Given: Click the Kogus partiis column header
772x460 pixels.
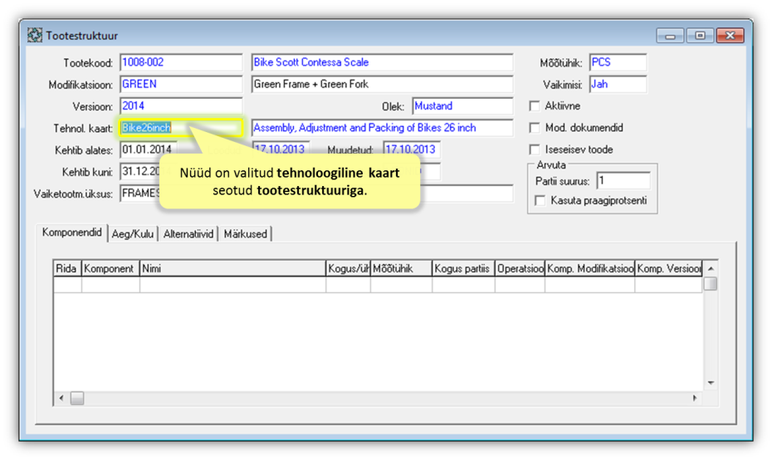Looking at the screenshot, I should pyautogui.click(x=463, y=268).
